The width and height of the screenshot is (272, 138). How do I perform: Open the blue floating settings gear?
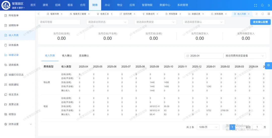[268, 65]
